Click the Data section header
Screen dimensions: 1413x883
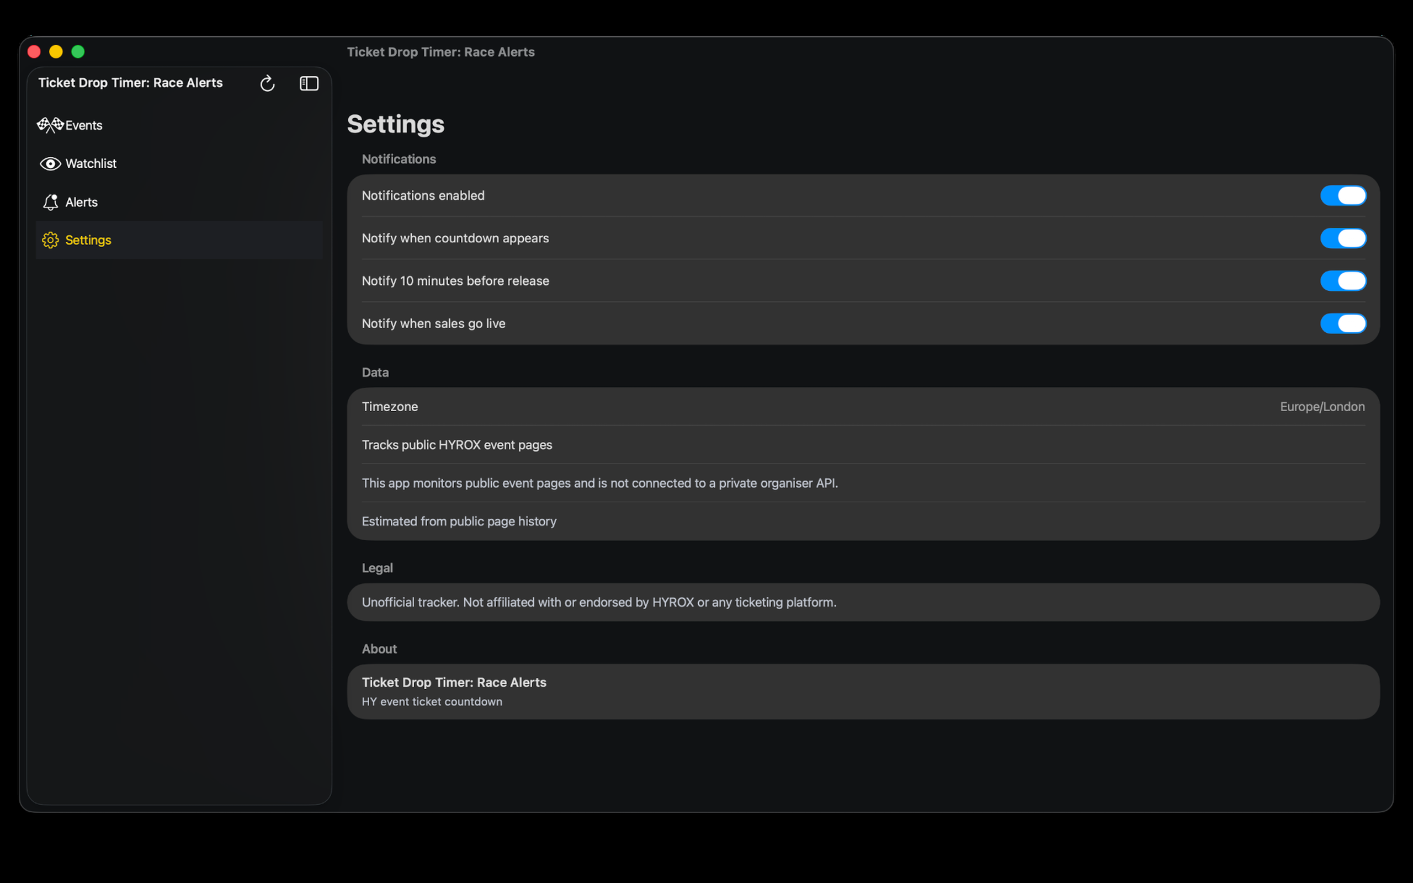375,373
